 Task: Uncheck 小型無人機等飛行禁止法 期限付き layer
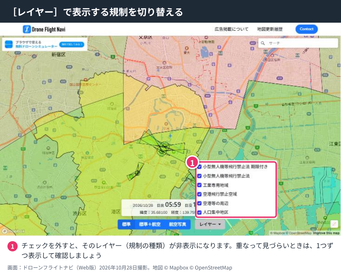[199, 167]
